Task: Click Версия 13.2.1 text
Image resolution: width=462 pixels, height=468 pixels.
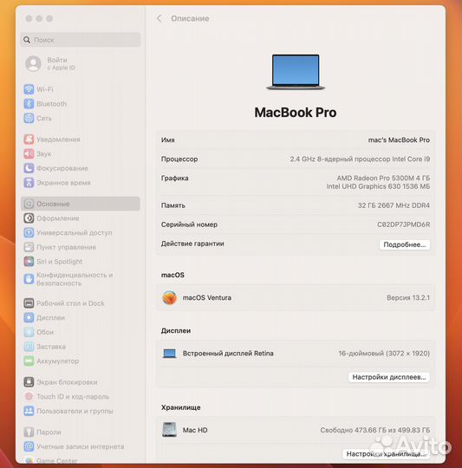Action: (x=408, y=297)
